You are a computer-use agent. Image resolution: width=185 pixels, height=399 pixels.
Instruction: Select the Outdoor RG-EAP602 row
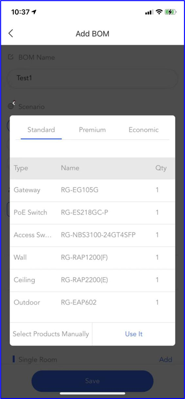[92, 302]
